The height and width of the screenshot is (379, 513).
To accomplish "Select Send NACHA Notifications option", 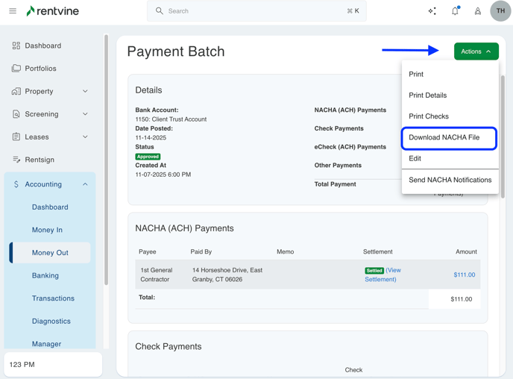I will 450,180.
